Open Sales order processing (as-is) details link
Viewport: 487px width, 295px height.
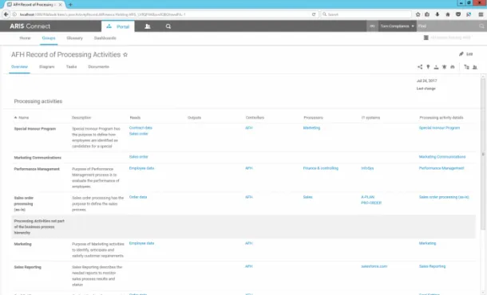click(444, 197)
